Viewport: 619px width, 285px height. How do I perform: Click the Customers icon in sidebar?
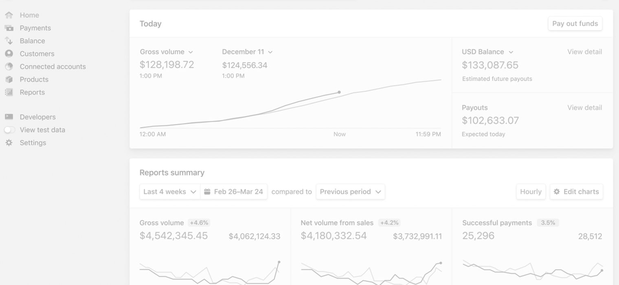pos(9,54)
